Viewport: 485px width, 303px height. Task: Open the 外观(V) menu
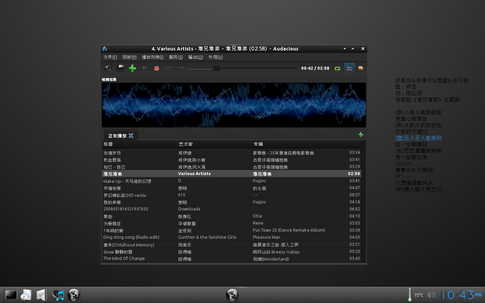pos(216,57)
